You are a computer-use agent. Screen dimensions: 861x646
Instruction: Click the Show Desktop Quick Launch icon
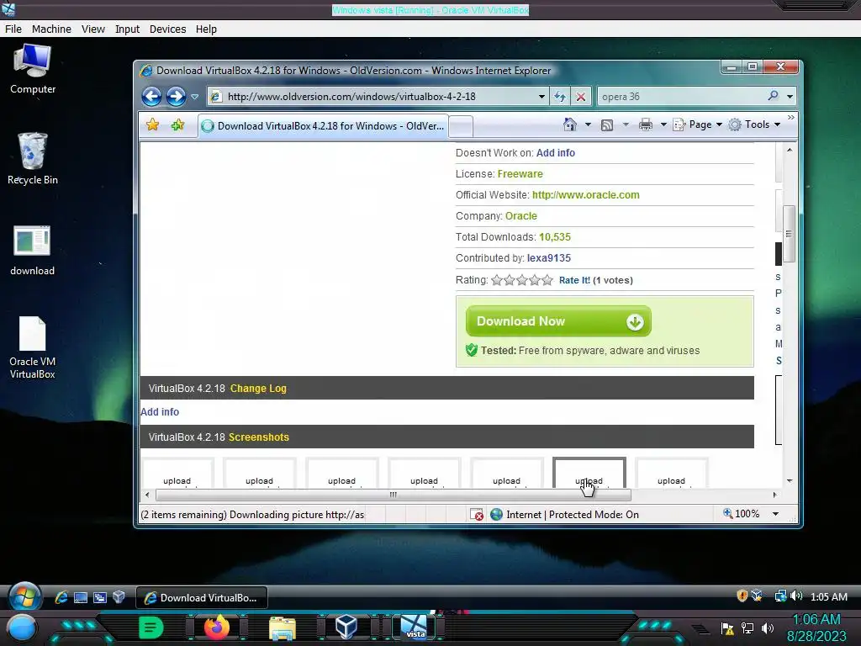click(x=81, y=597)
